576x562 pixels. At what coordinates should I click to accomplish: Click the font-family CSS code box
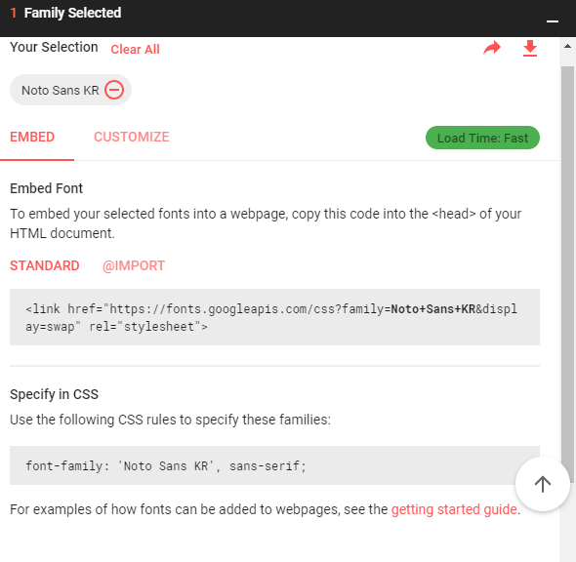click(274, 465)
